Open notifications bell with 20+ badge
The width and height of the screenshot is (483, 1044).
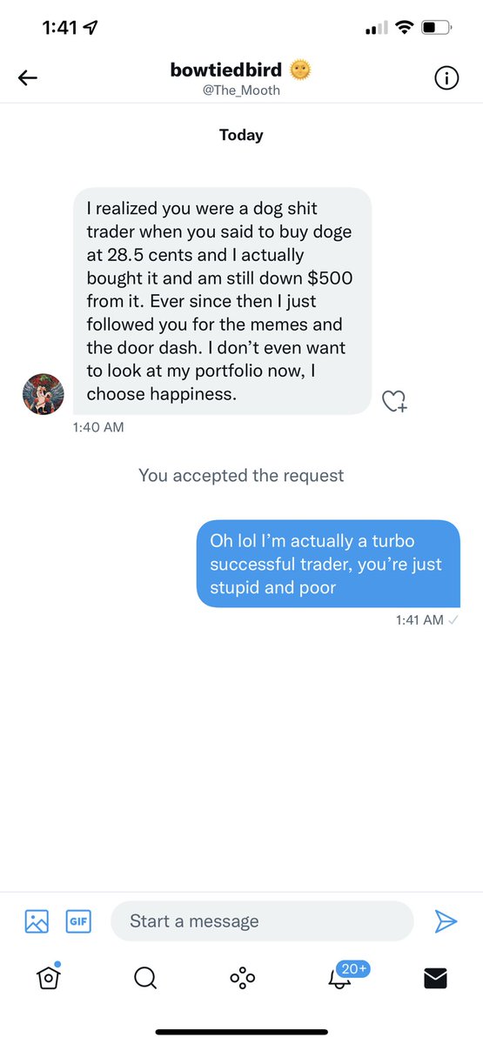click(x=342, y=976)
